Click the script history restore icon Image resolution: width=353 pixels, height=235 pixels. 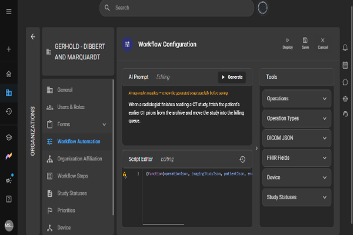[x=242, y=159]
